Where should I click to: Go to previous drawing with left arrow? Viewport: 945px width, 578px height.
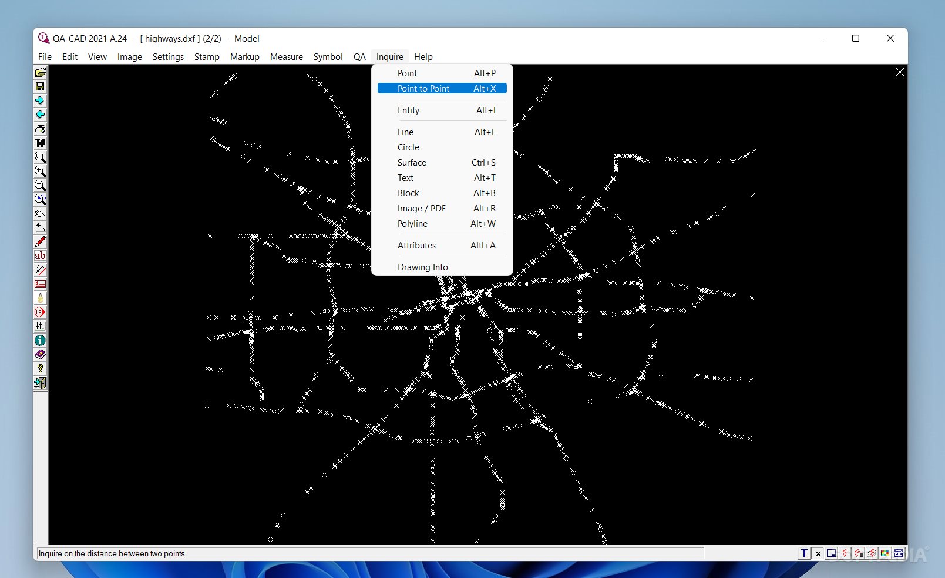(x=40, y=115)
